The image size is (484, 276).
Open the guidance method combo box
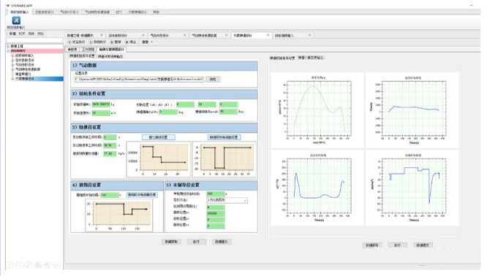227,200
